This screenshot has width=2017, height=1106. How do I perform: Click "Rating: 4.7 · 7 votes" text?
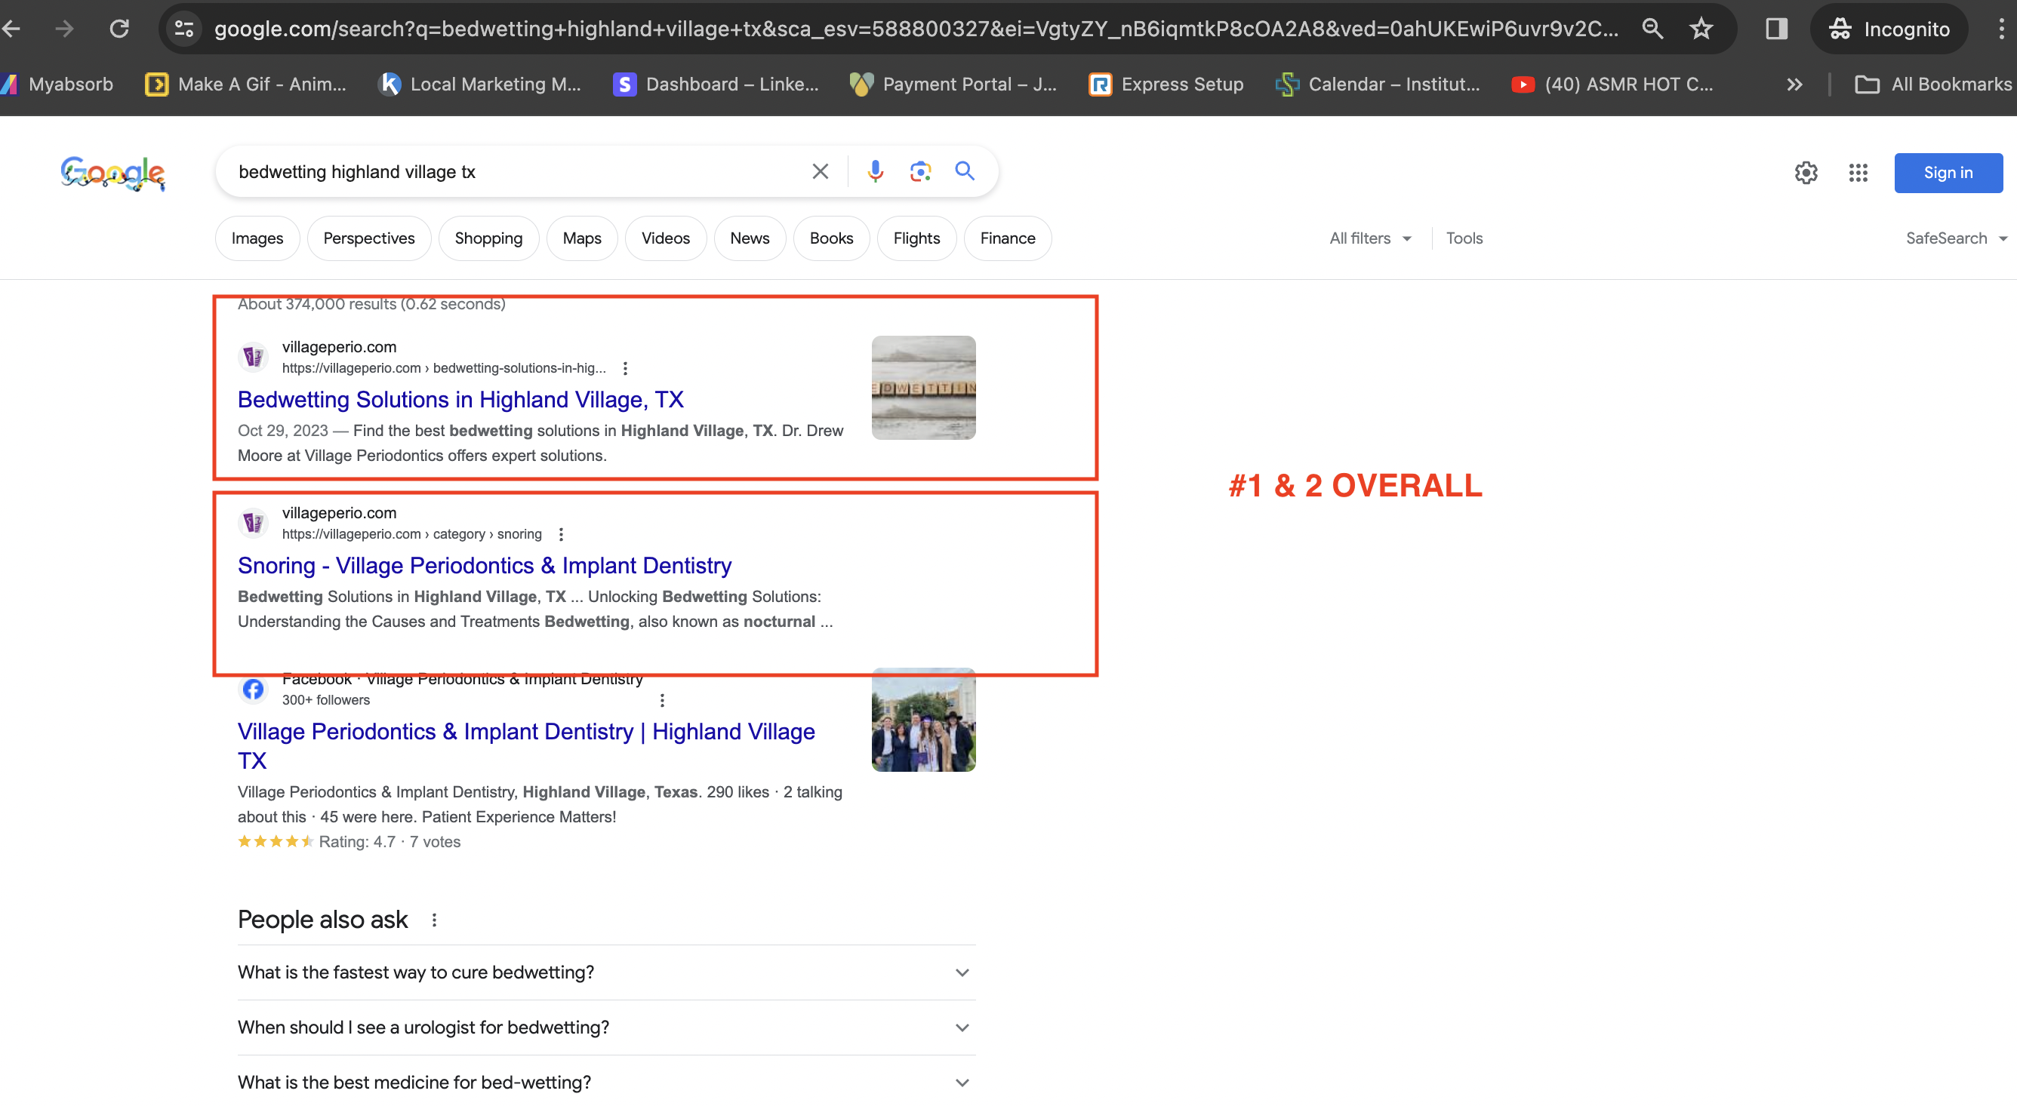(x=390, y=841)
